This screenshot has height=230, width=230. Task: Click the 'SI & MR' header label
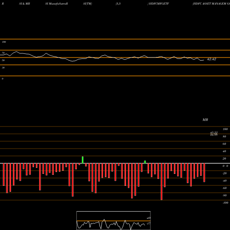[24, 4]
